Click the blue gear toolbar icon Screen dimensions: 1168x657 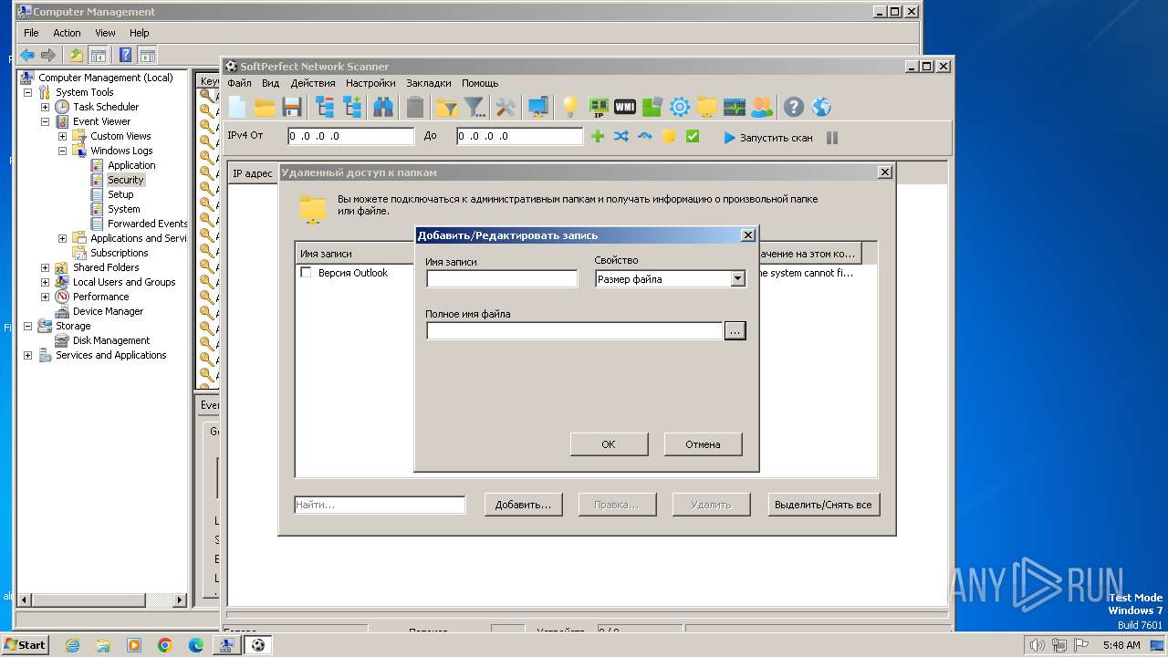[680, 108]
